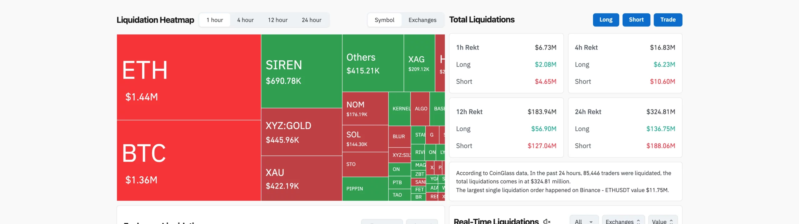Open the green Others heatmap block
This screenshot has width=799, height=224.
click(373, 63)
